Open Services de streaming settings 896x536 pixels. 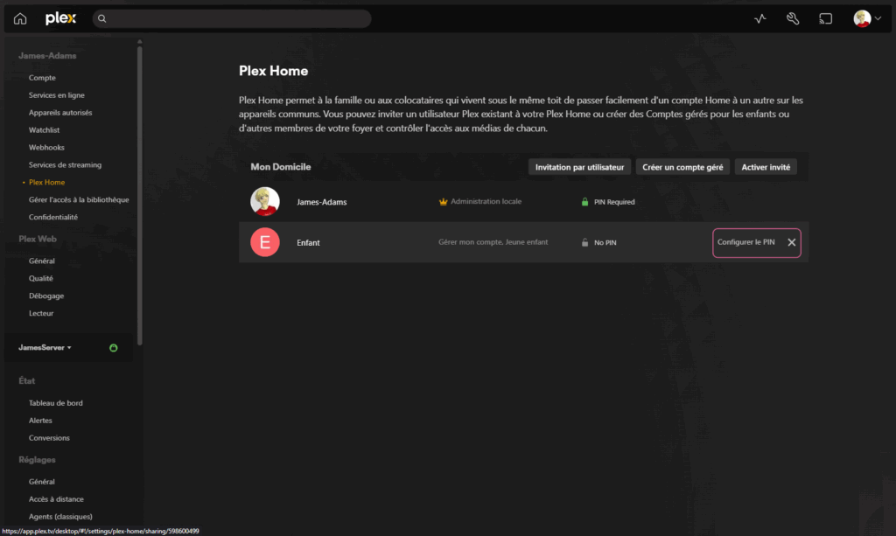point(65,164)
